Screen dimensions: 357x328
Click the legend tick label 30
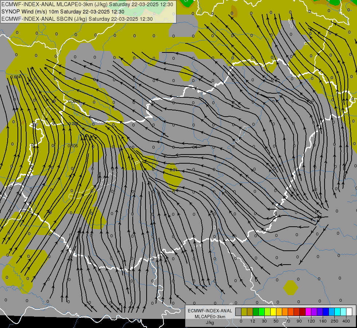264,321
